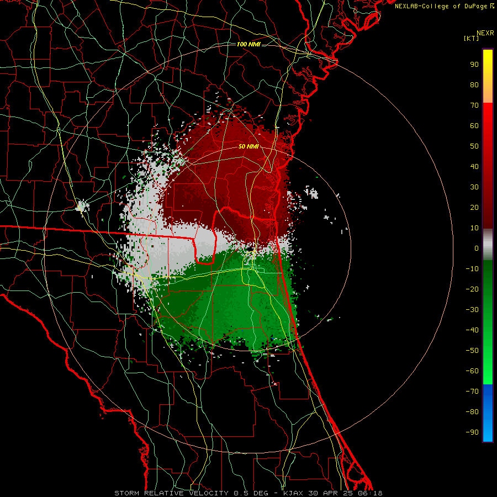This screenshot has height=497, width=497.
Task: Click the 10 value on the velocity scale
Action: coord(474,228)
